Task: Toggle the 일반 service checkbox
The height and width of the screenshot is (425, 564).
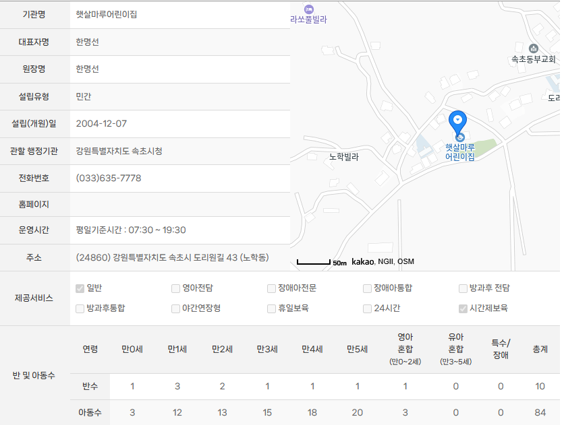Action: 80,288
